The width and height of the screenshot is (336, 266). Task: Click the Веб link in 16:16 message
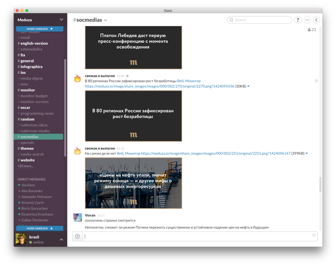pyautogui.click(x=120, y=153)
